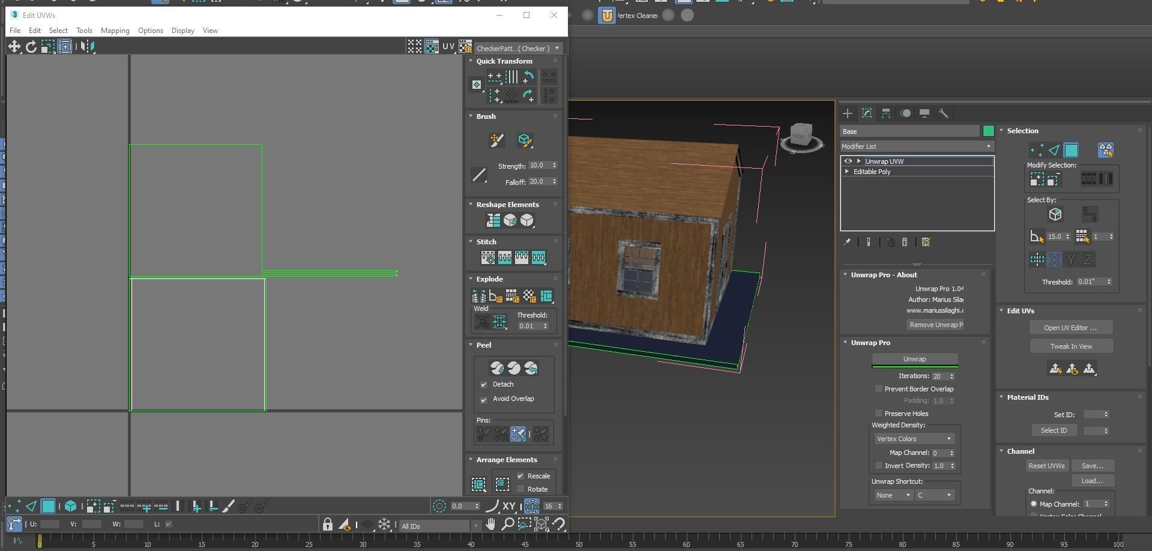Select the Mirror tool in Edit UVWs toolbar
1152x551 pixels.
point(87,46)
